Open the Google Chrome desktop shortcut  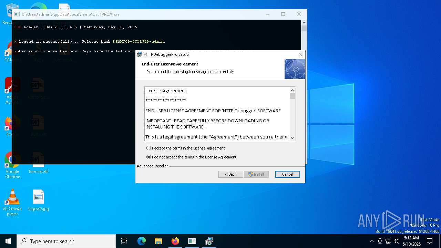coord(12,165)
